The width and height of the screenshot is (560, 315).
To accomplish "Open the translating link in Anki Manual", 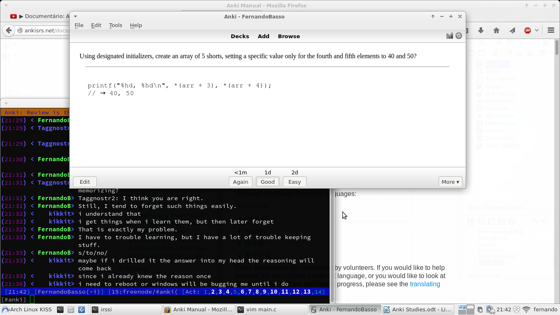I will click(425, 284).
